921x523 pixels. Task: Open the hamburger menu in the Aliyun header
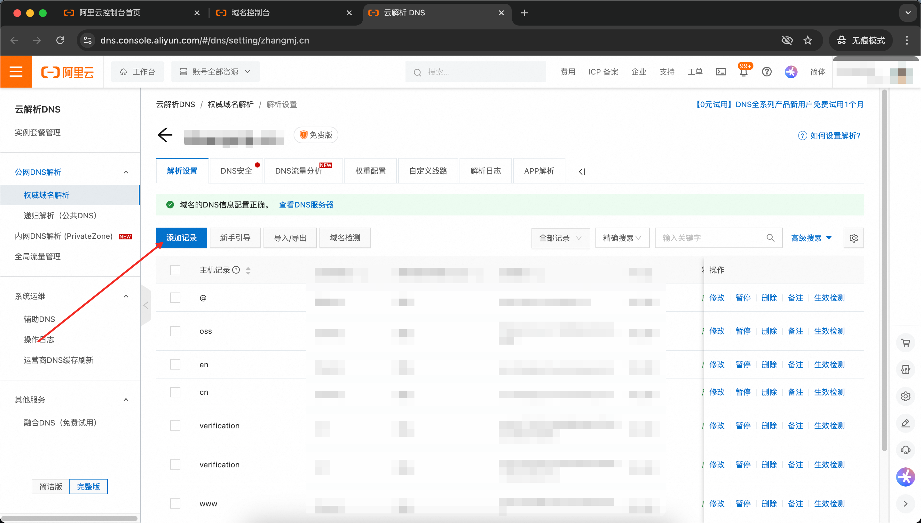tap(16, 72)
